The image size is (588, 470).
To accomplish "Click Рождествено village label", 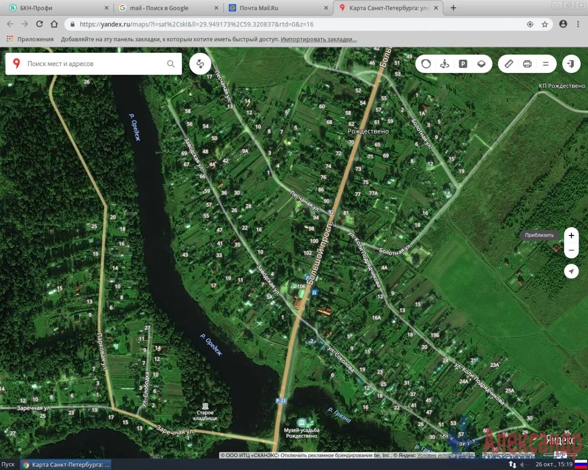I will tap(368, 131).
